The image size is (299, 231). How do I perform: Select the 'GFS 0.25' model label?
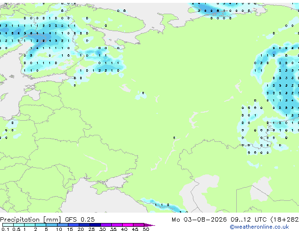coord(80,220)
